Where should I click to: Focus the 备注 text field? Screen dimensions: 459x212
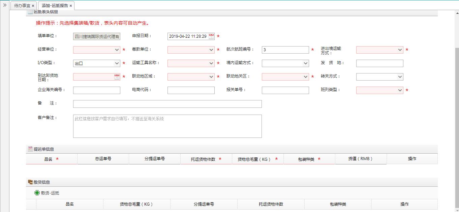[x=167, y=104]
